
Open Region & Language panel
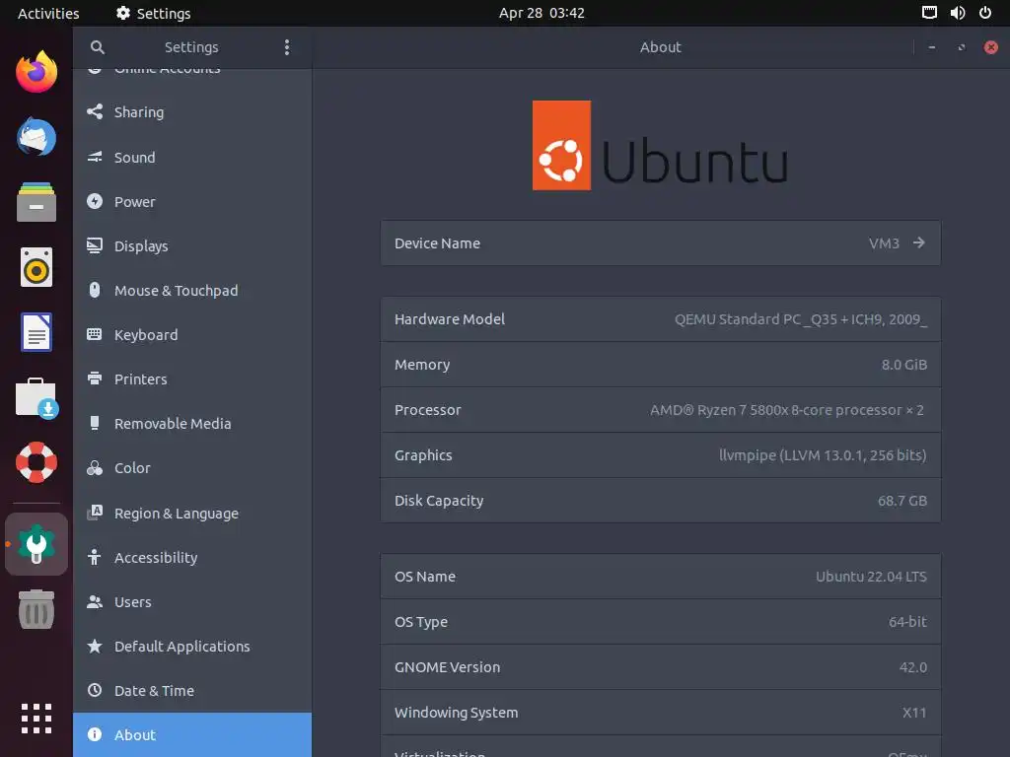click(x=192, y=513)
